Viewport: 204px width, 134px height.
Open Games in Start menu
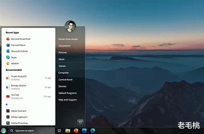point(62,66)
